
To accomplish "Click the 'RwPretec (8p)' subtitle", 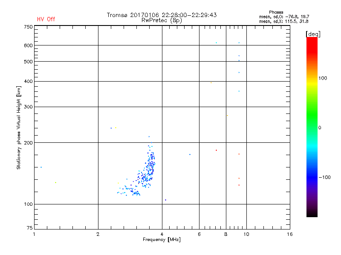I will tap(162, 20).
